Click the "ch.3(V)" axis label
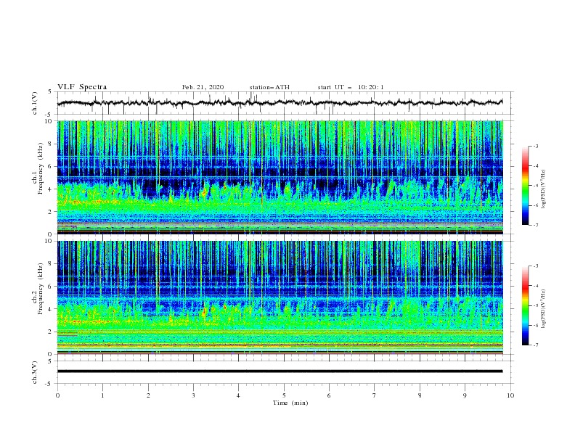The width and height of the screenshot is (575, 444). point(35,372)
